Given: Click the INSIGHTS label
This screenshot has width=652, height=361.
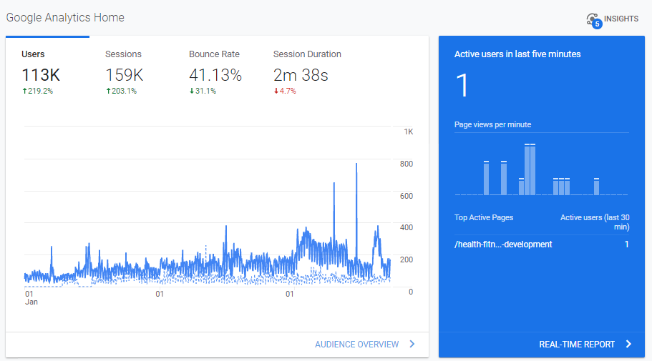Looking at the screenshot, I should click(621, 19).
